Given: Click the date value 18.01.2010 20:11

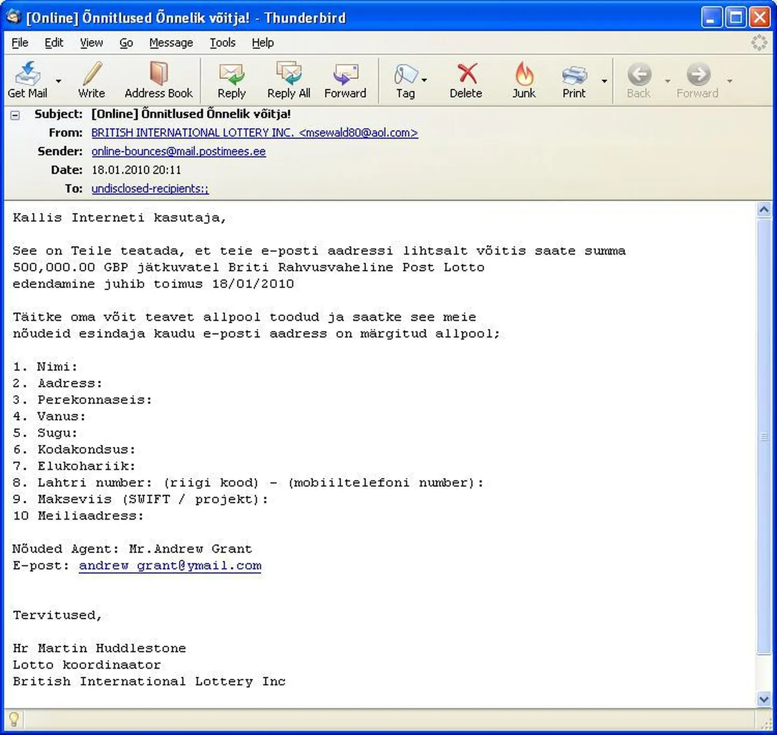Looking at the screenshot, I should tap(136, 170).
